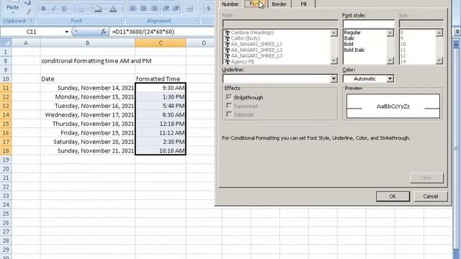Click the OK button

[x=393, y=196]
